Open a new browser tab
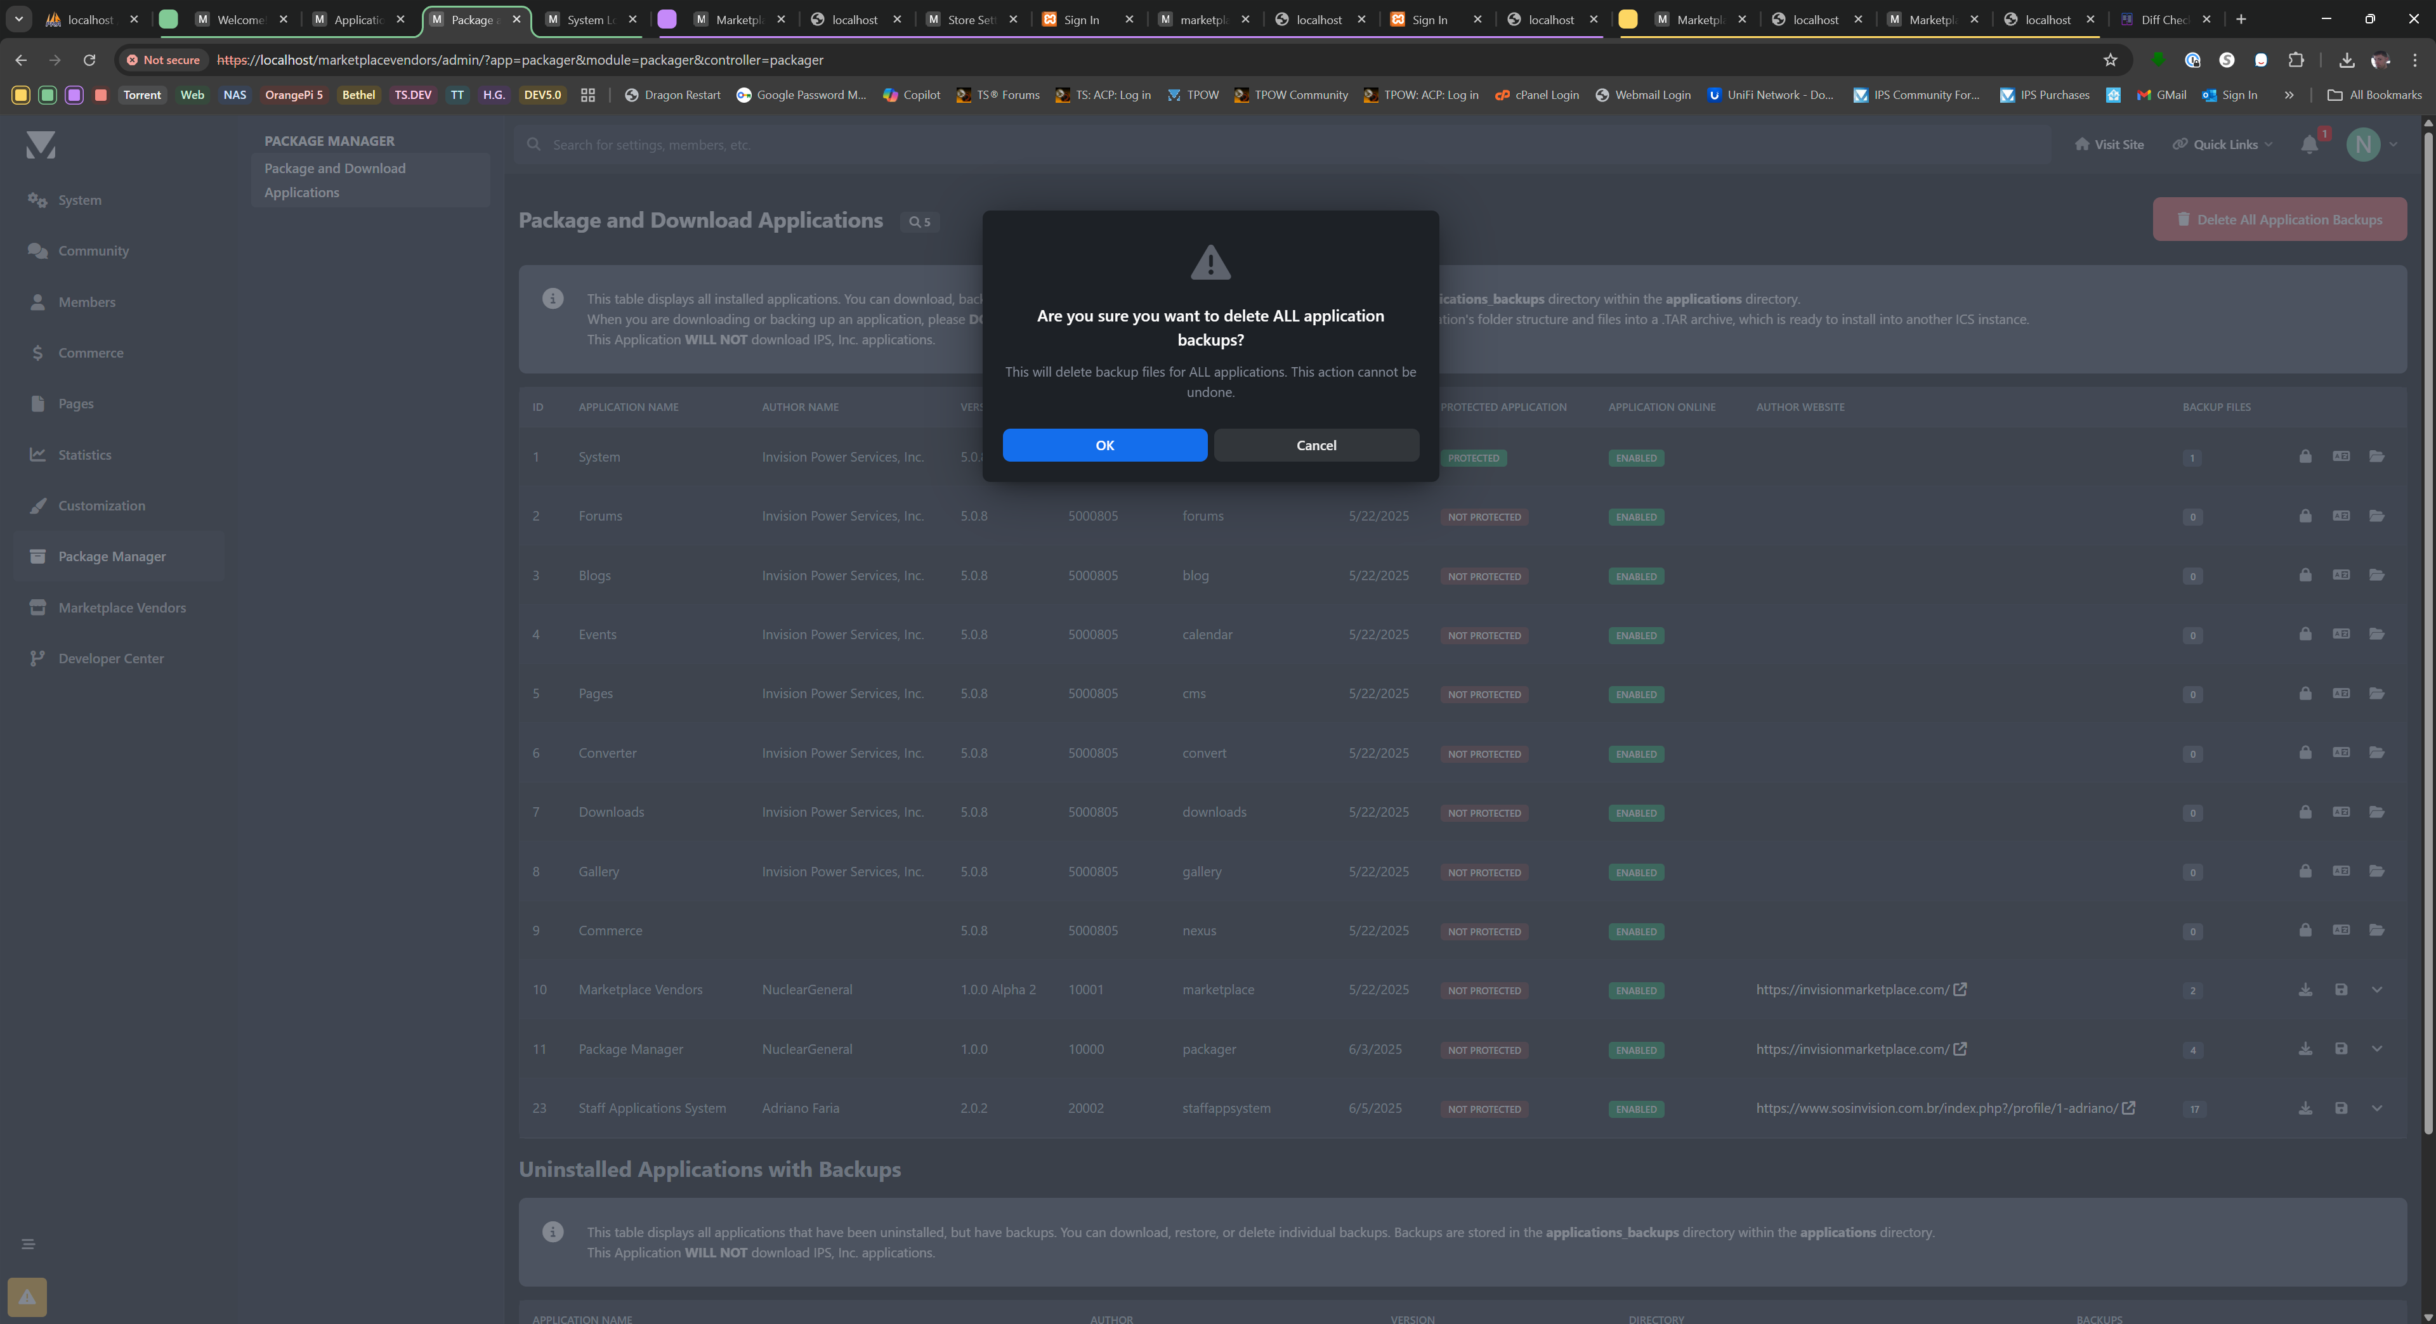The width and height of the screenshot is (2436, 1324). click(2240, 19)
